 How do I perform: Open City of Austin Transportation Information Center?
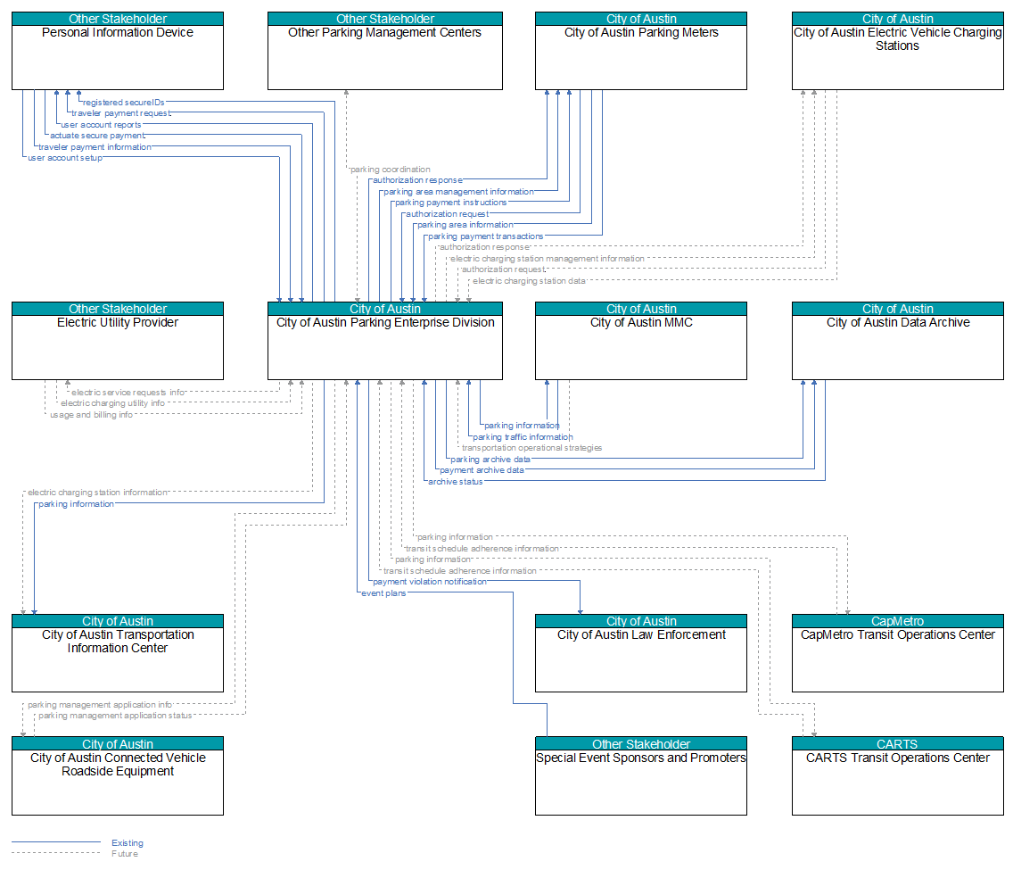click(x=118, y=653)
